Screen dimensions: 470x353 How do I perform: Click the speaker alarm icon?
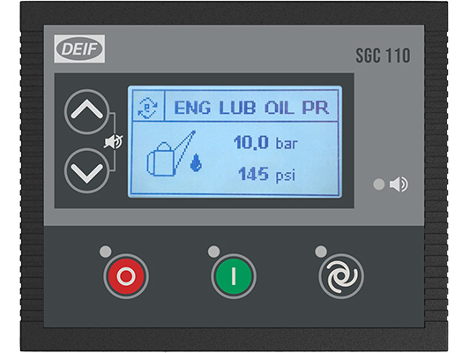[399, 184]
